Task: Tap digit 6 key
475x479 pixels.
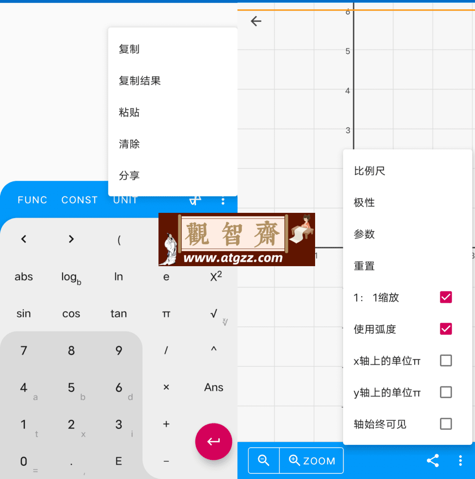Action: click(x=119, y=388)
